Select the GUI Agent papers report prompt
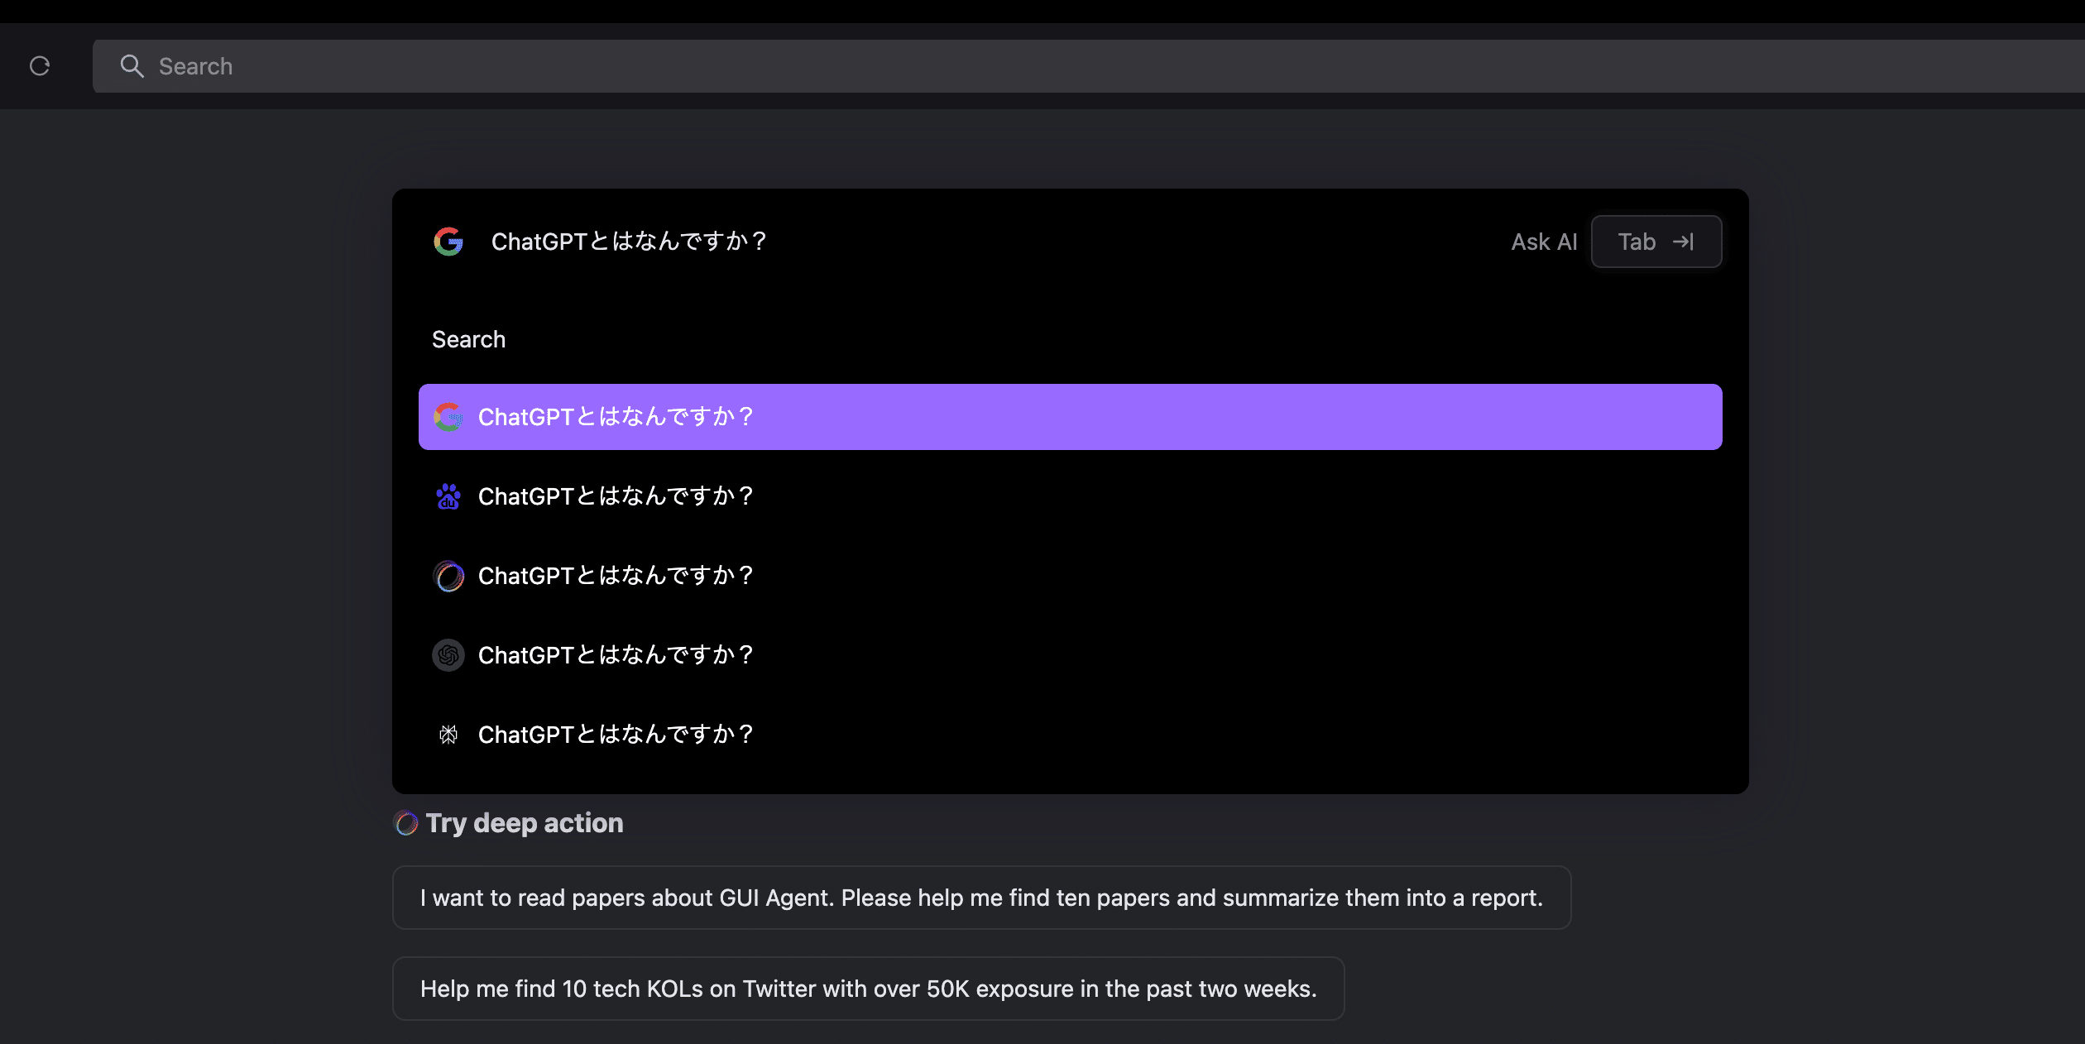2085x1044 pixels. (981, 898)
